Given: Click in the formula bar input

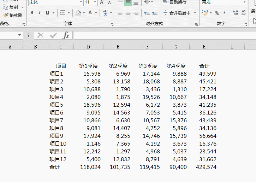Looking at the screenshot, I should coord(162,35).
